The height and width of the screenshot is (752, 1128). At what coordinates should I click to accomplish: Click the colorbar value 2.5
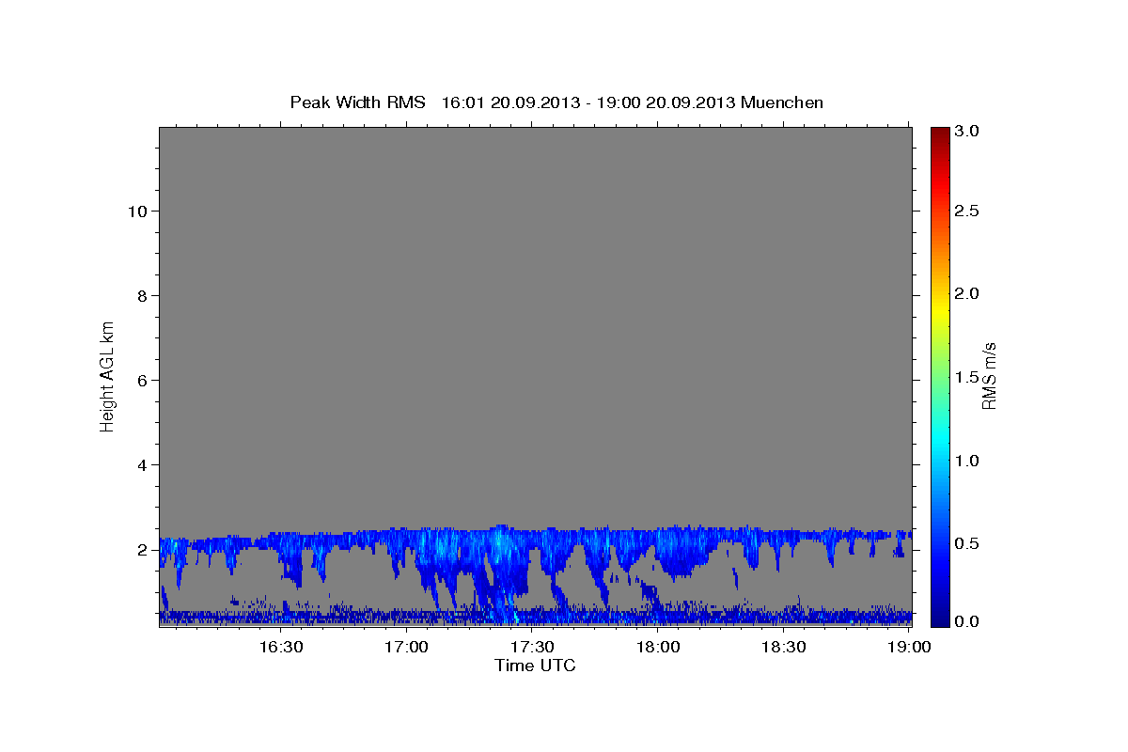coord(967,211)
